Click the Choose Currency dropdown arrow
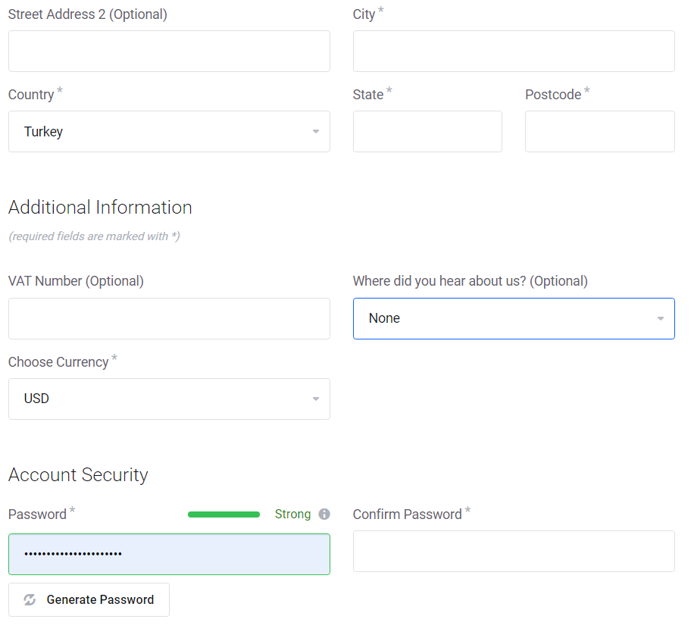This screenshot has width=694, height=638. point(316,399)
